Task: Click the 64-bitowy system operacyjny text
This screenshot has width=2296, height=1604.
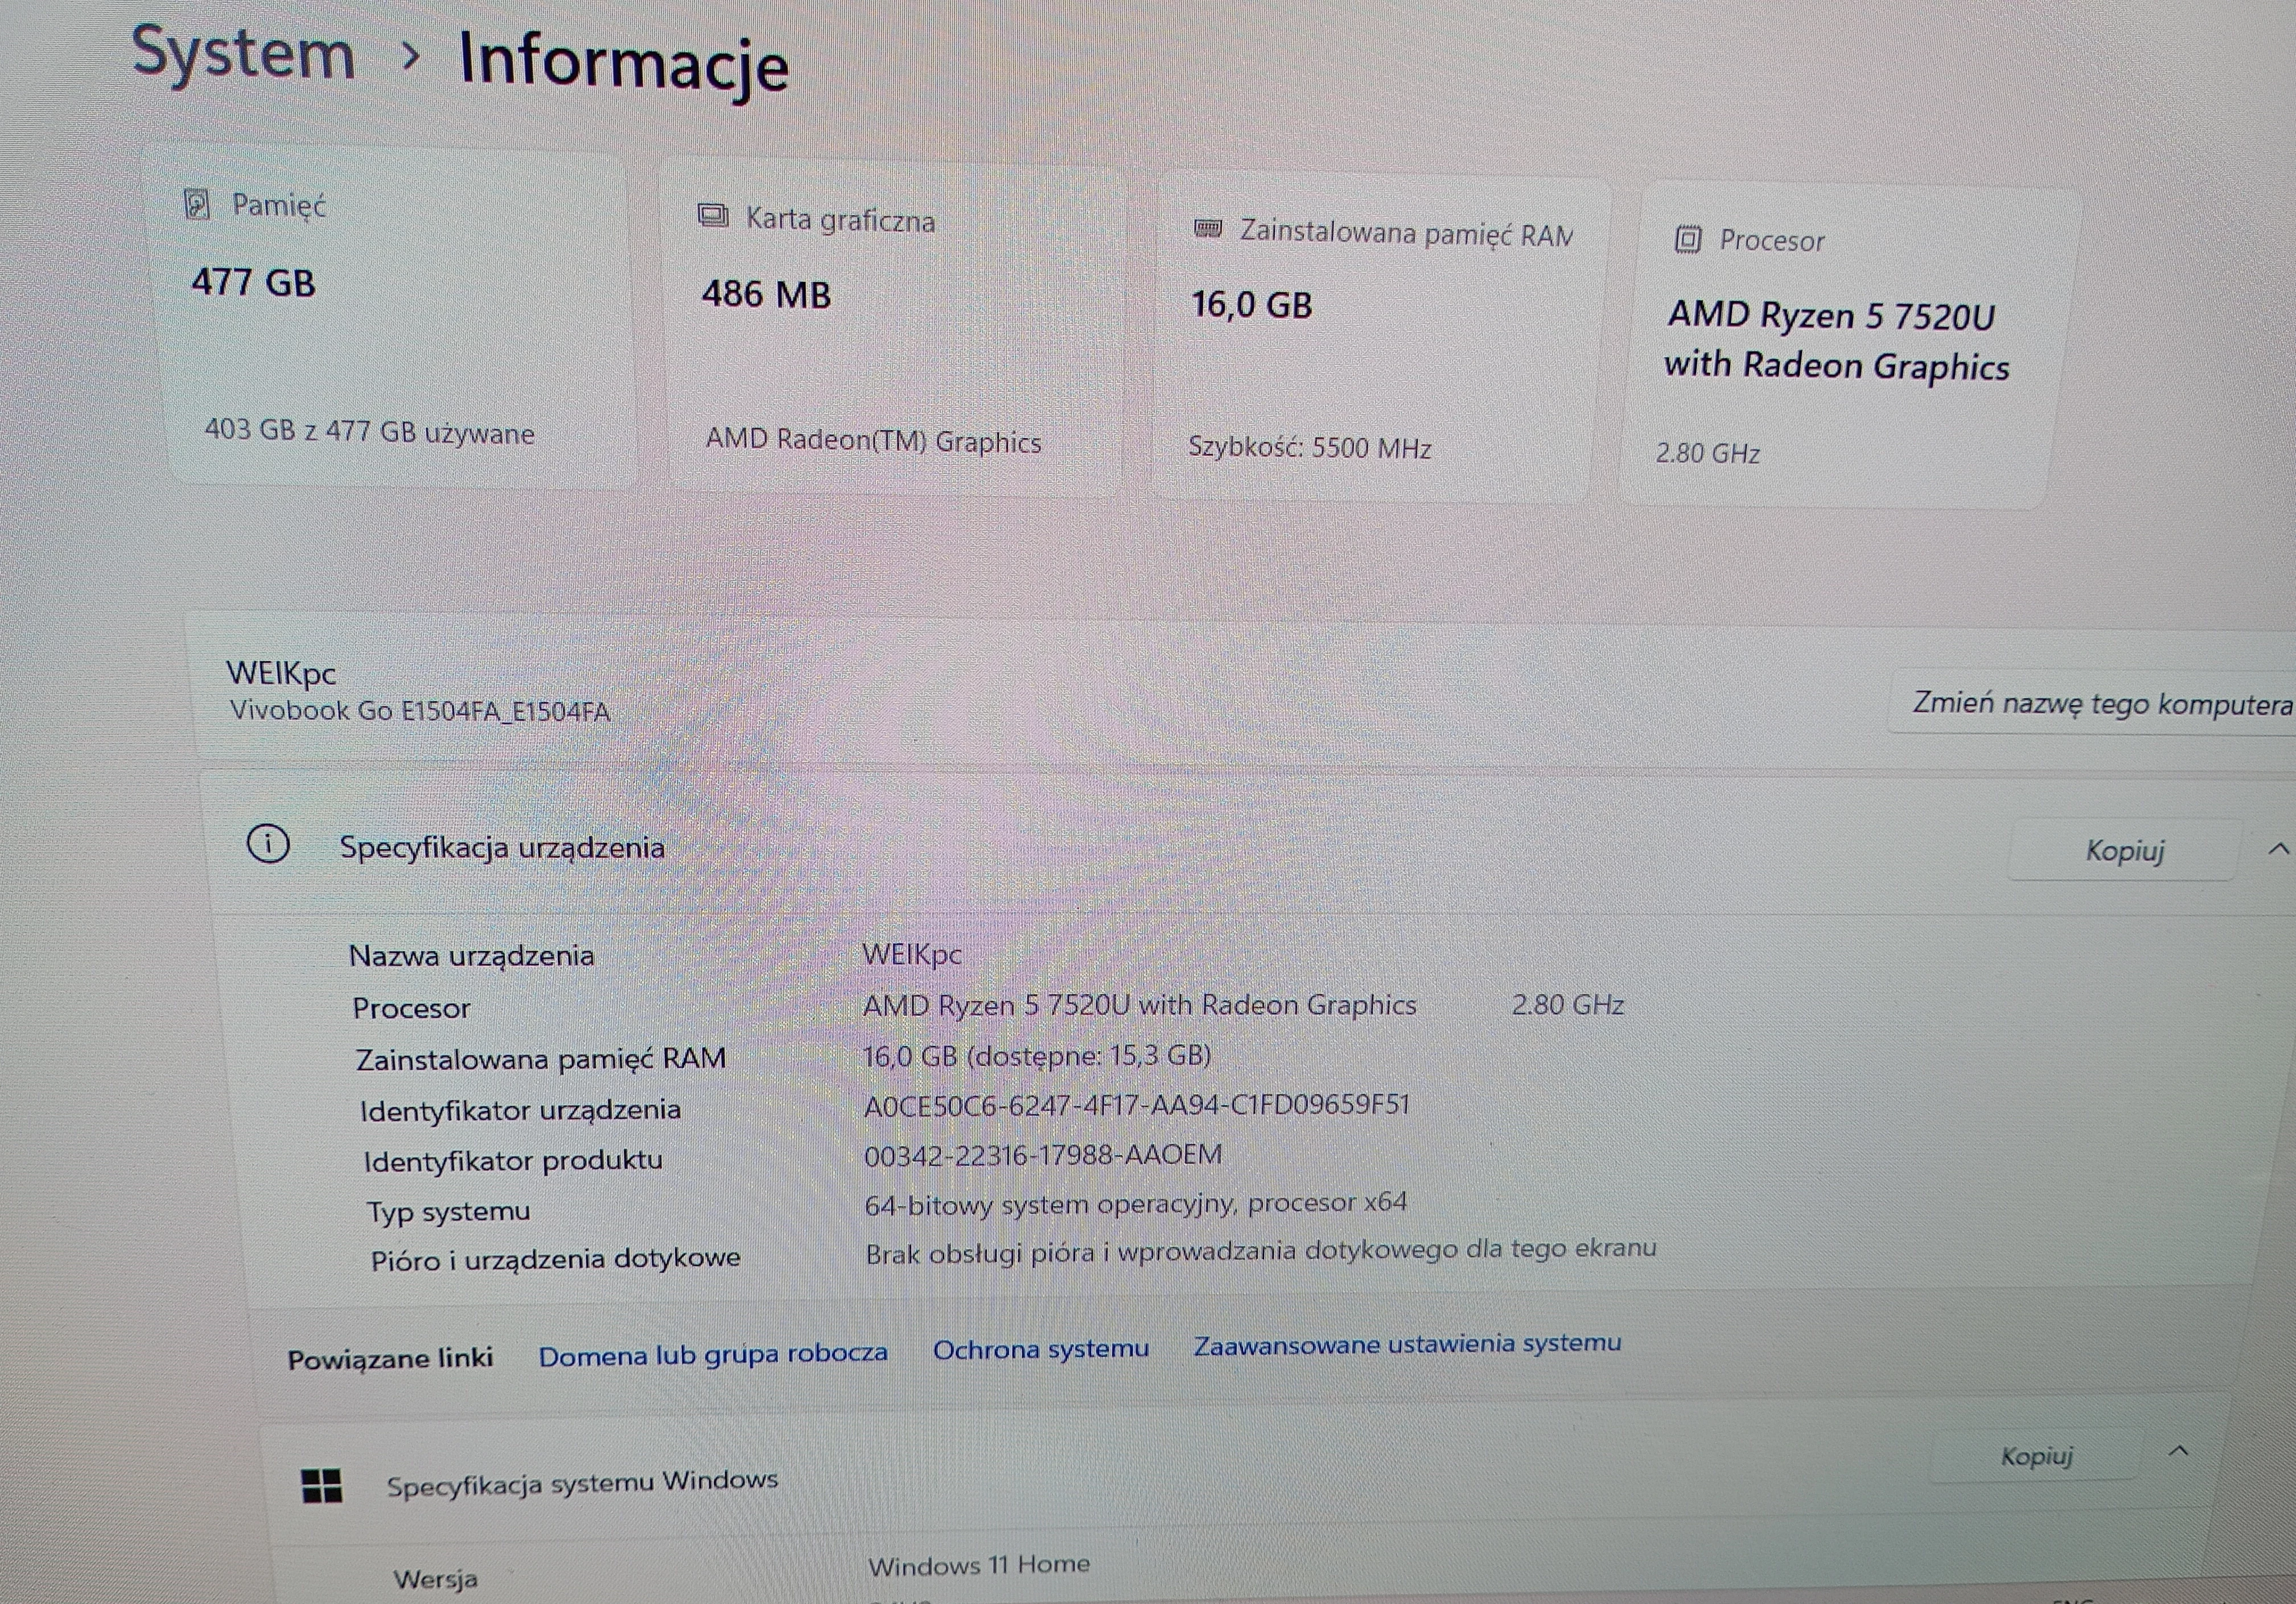Action: 1135,1203
